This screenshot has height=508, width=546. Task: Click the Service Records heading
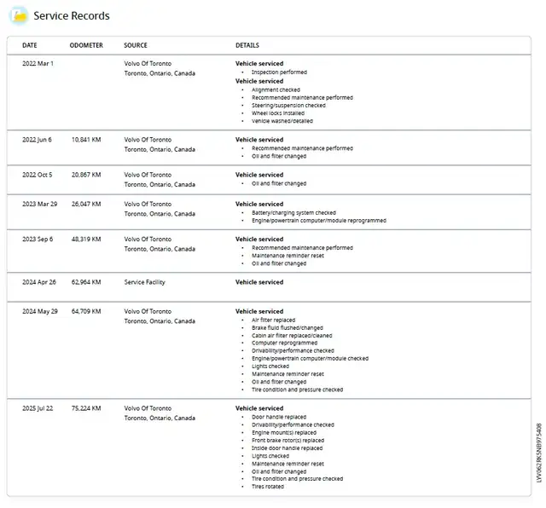pos(71,15)
